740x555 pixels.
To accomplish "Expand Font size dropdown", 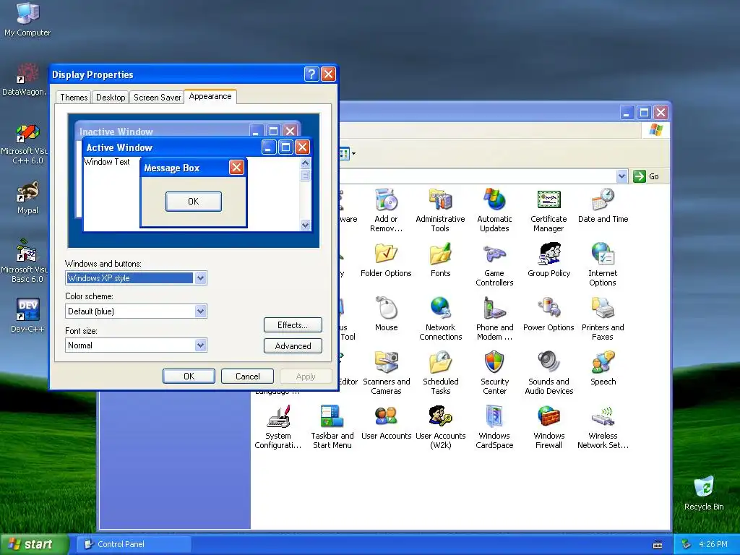I will 201,345.
